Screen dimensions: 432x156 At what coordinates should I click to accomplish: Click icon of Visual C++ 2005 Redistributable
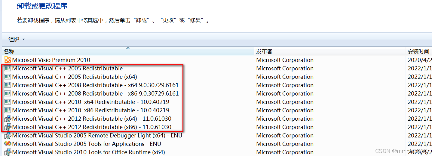8,68
